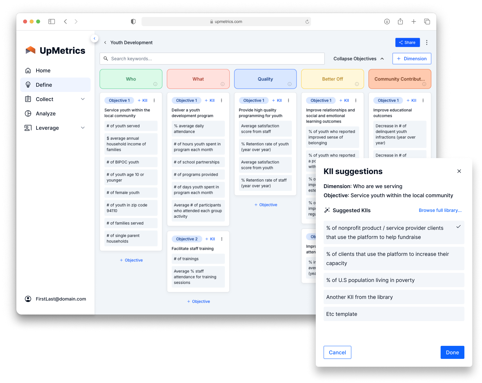Screen dimensions: 482x383
Task: Open the three-dot menu beside Share
Action: pos(427,42)
